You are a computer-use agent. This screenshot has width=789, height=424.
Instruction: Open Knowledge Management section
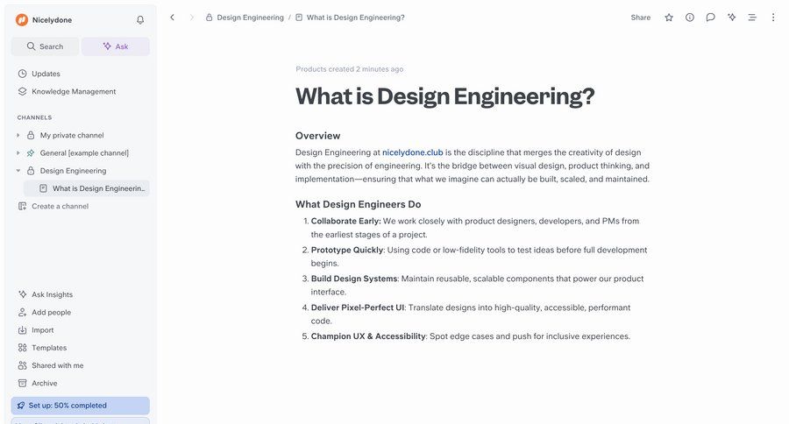74,91
